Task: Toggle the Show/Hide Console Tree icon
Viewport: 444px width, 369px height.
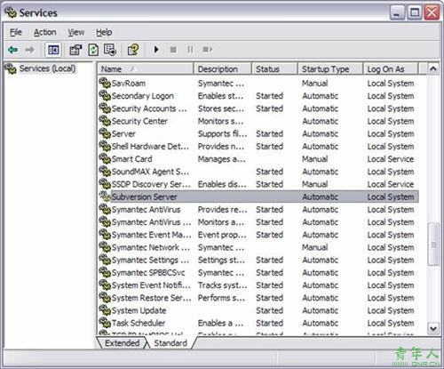Action: click(x=53, y=50)
